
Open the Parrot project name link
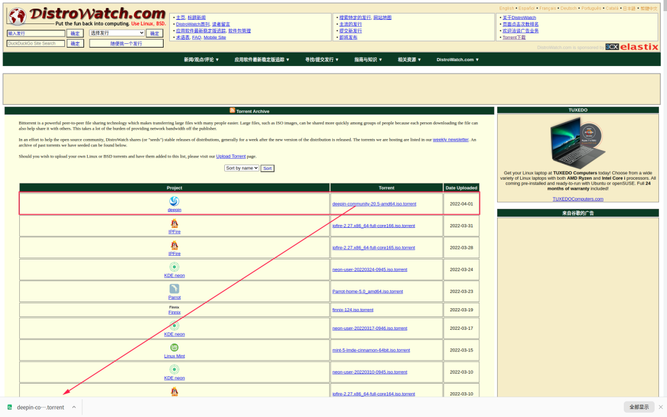point(174,297)
